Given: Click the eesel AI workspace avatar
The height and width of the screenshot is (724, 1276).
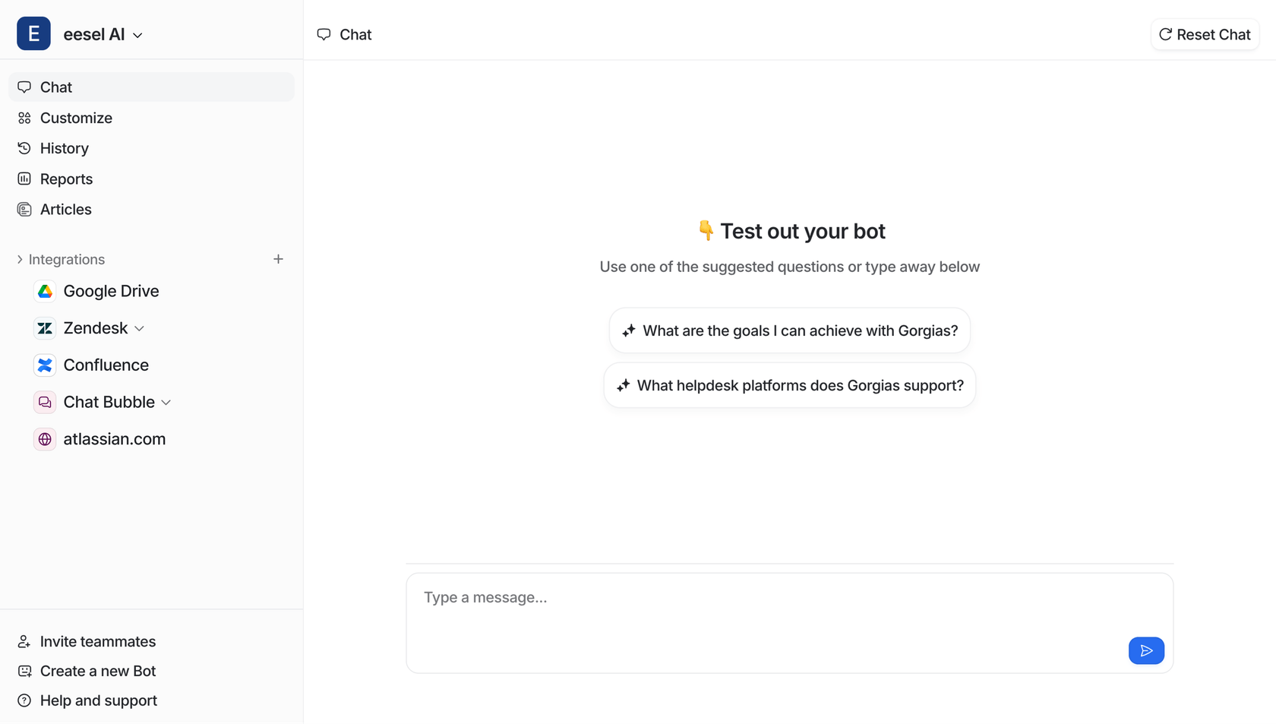Looking at the screenshot, I should tap(33, 34).
